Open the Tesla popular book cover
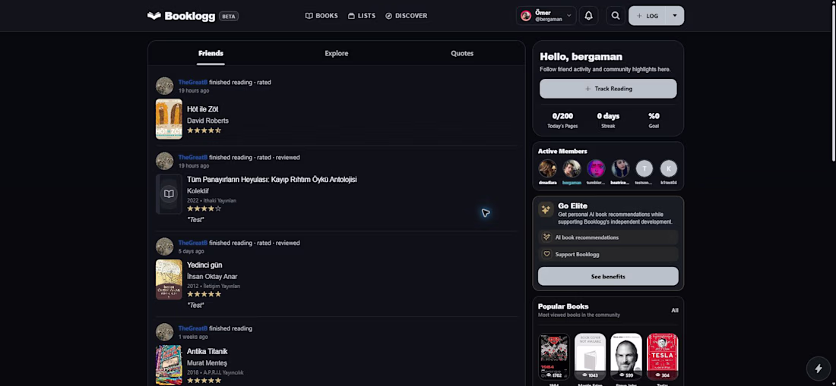 tap(662, 356)
